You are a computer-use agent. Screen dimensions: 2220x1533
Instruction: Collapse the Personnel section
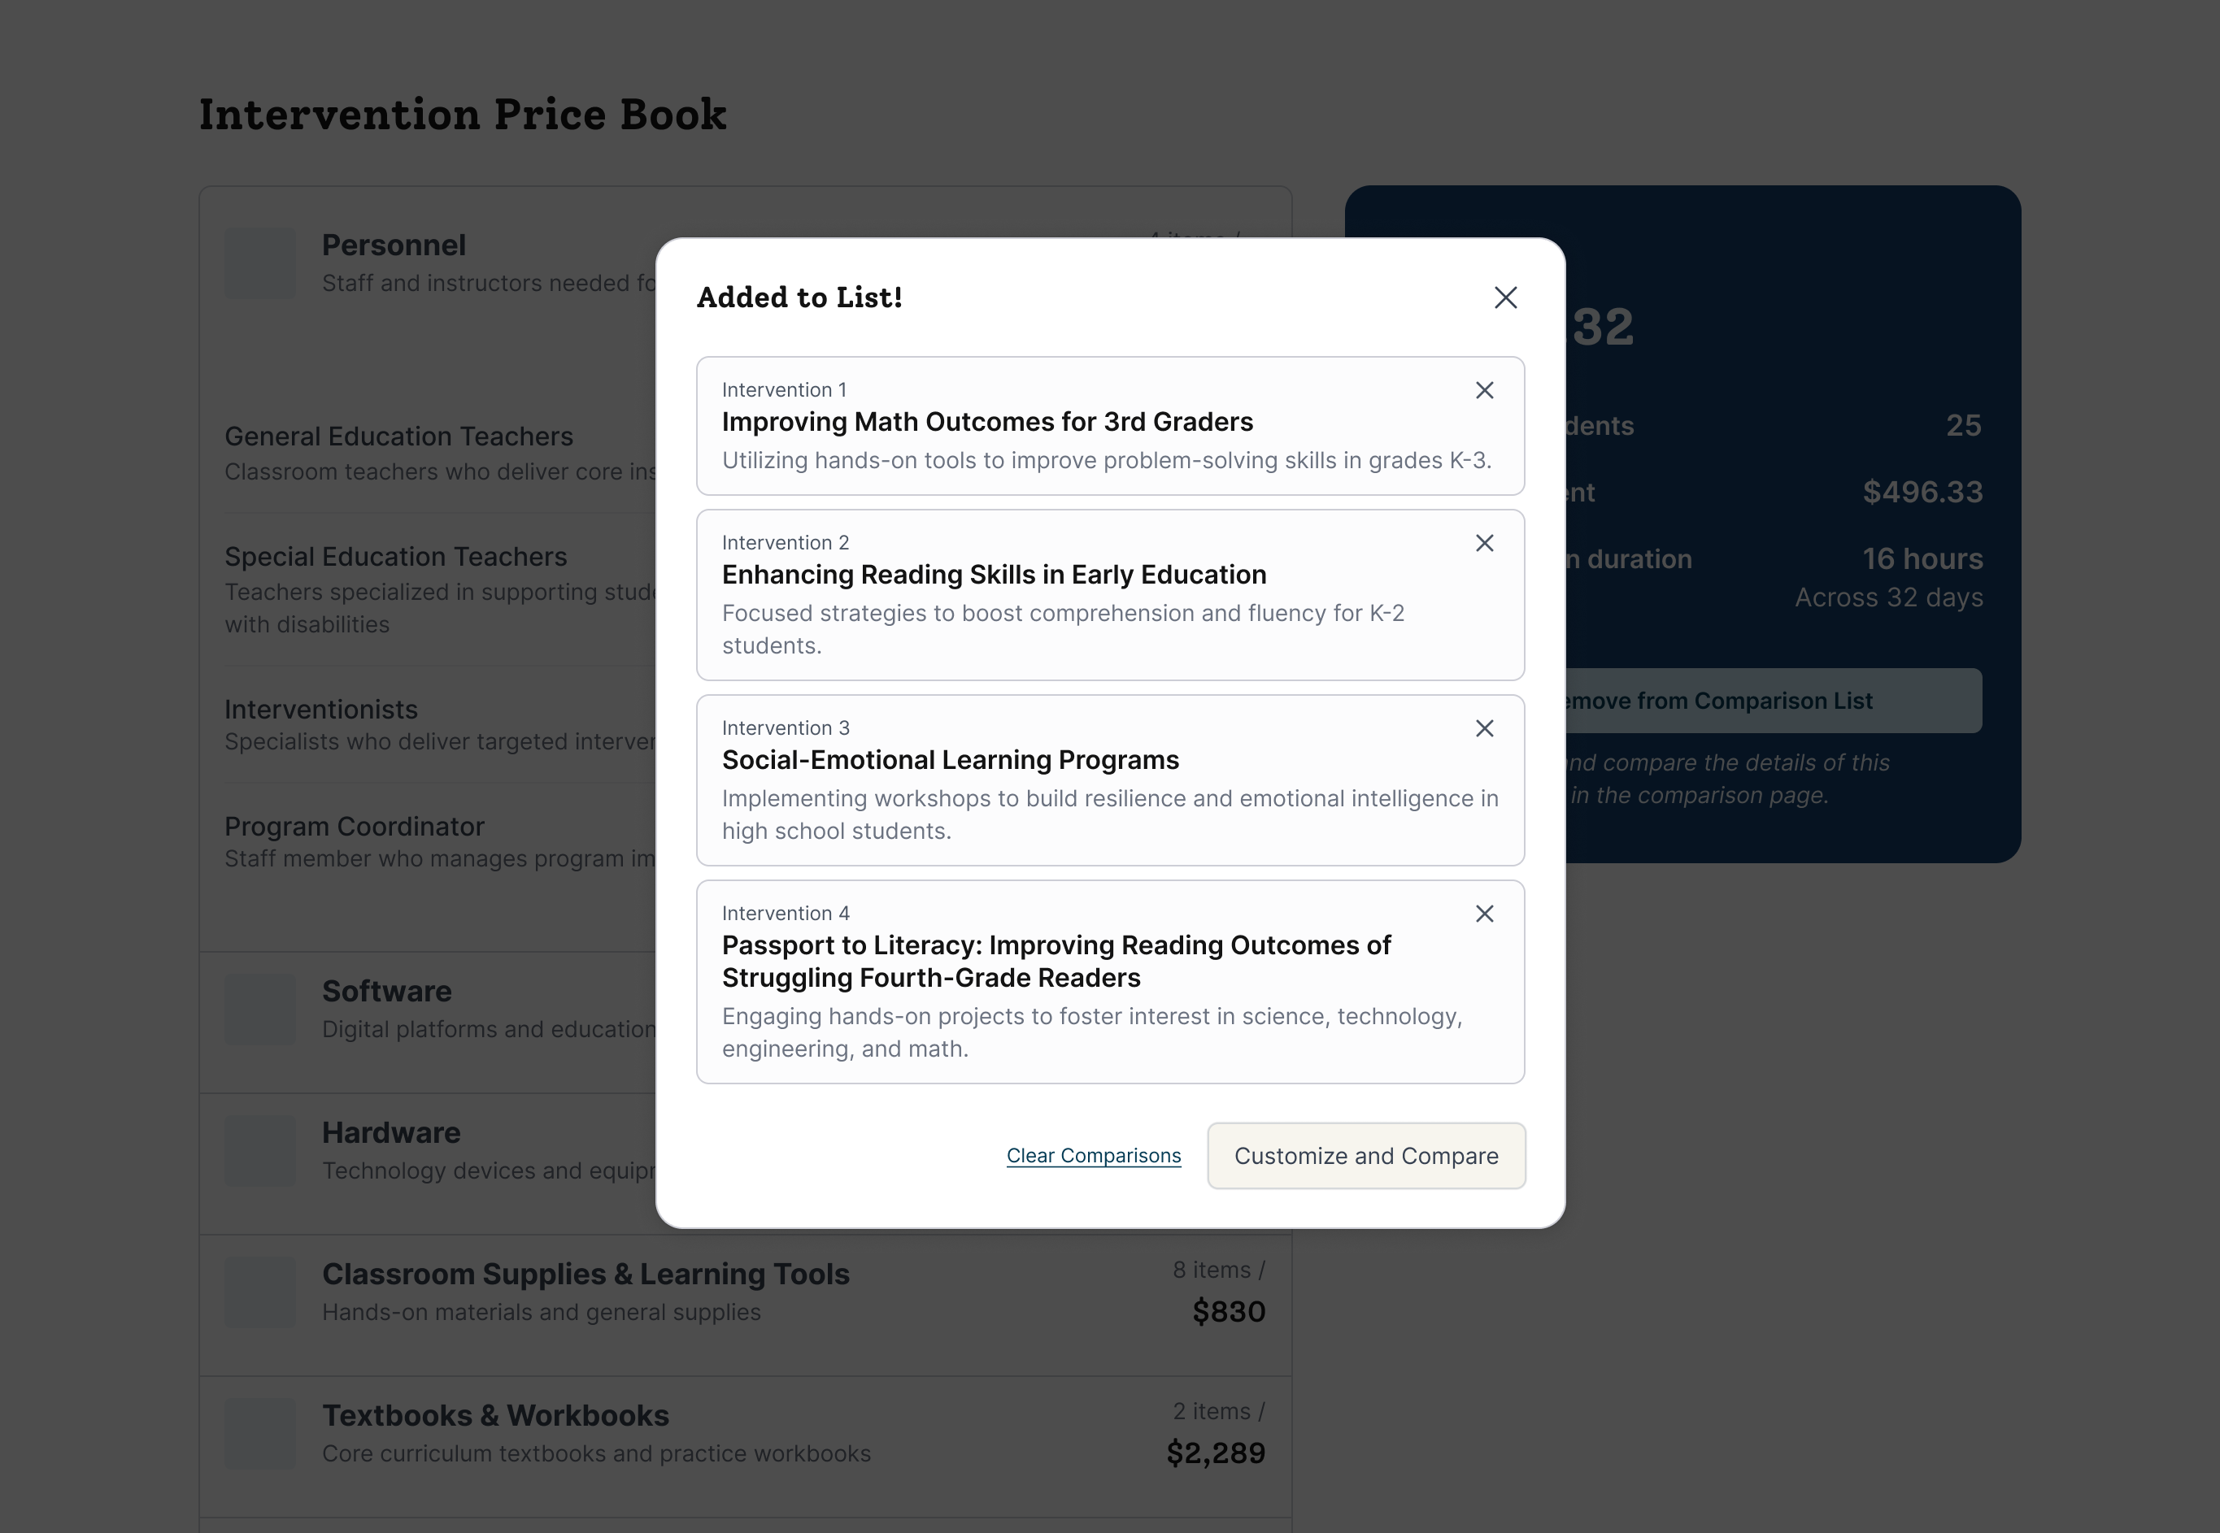428,263
